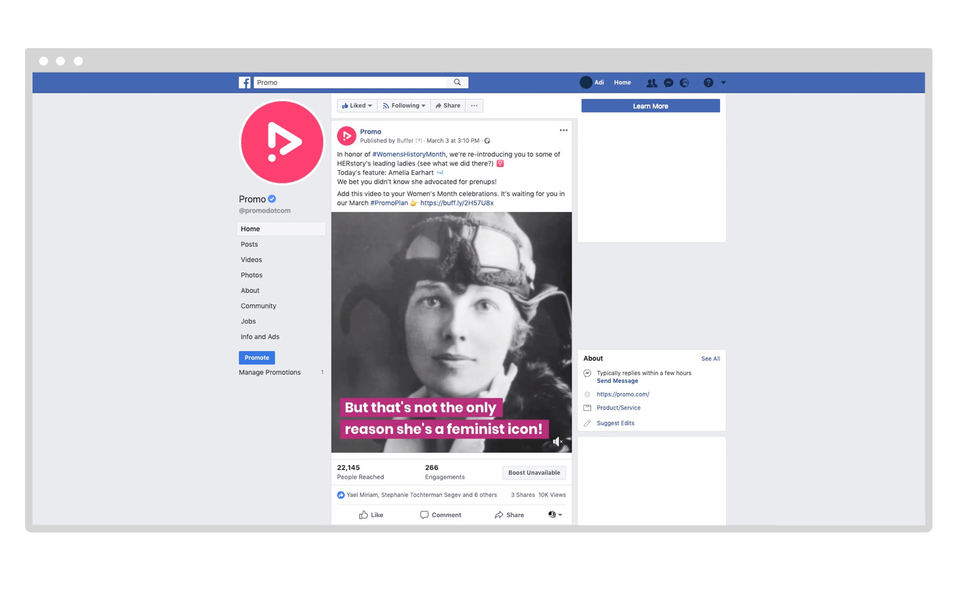Click the blue reactions thumbs-up icon

[341, 495]
